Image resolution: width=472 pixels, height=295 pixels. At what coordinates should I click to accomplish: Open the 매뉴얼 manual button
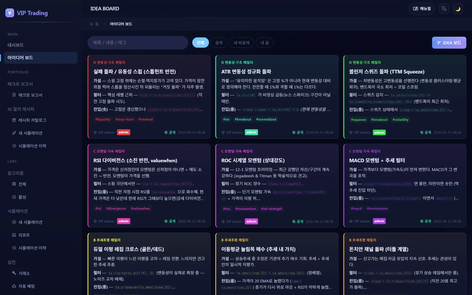click(422, 9)
